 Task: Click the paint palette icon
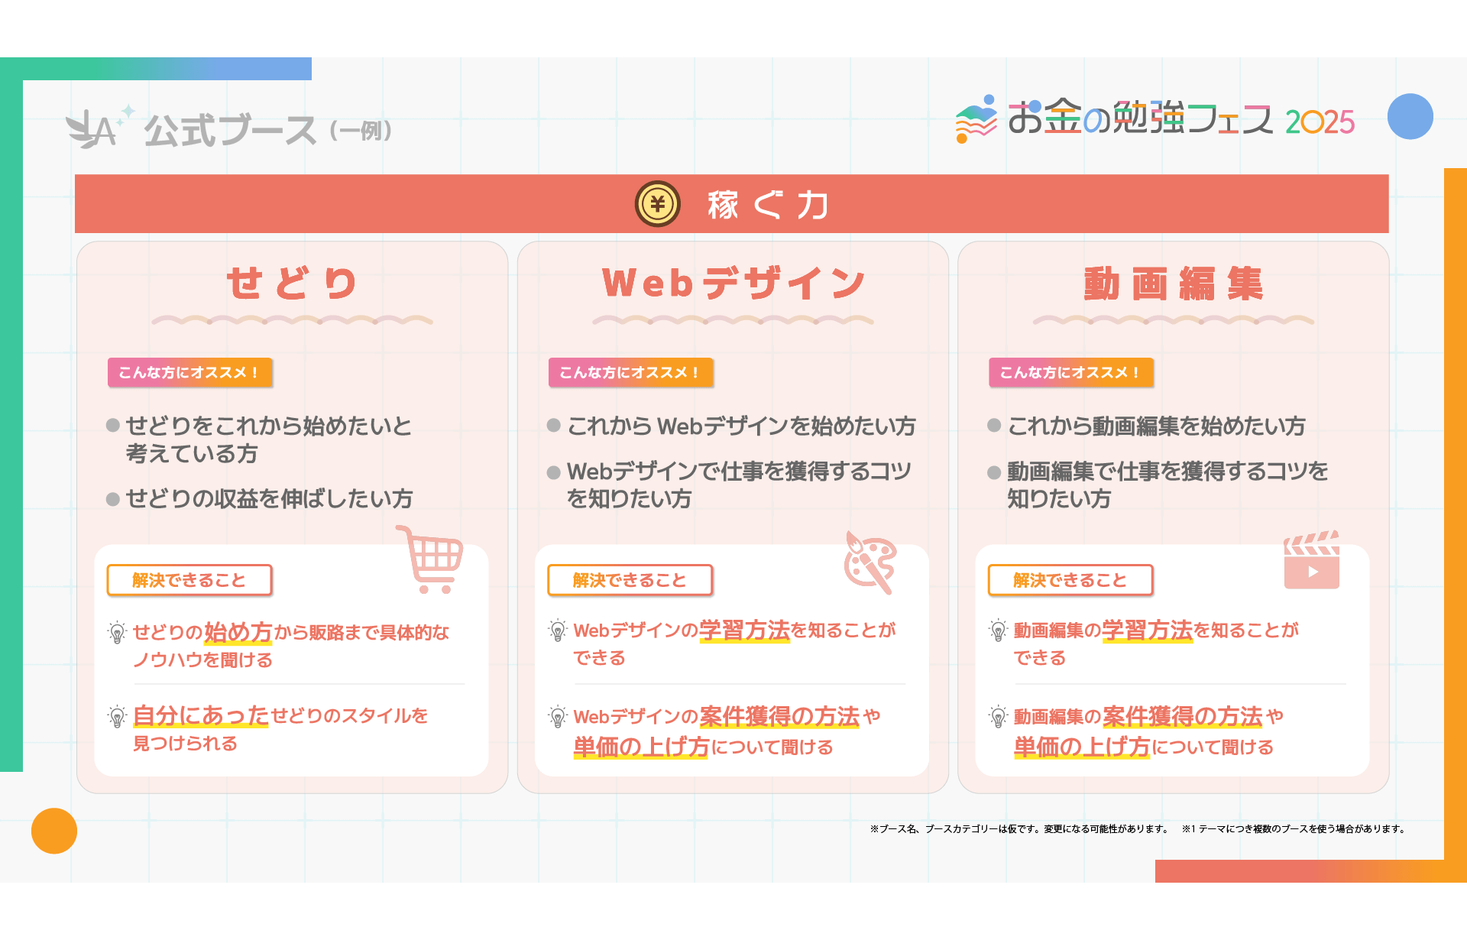(870, 563)
